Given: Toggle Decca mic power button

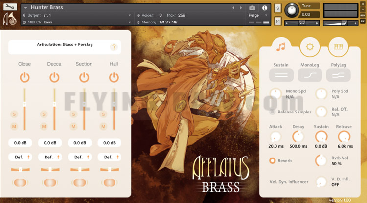Looking at the screenshot, I should point(54,77).
